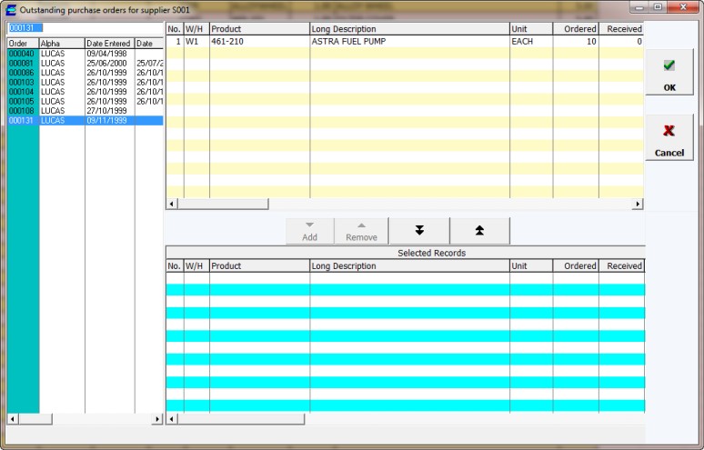Click Long Description header in top grid
Screen dimensions: 704x450
(409, 29)
